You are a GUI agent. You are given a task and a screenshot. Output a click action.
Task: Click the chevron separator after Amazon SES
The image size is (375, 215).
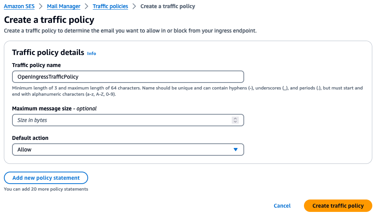[x=41, y=6]
